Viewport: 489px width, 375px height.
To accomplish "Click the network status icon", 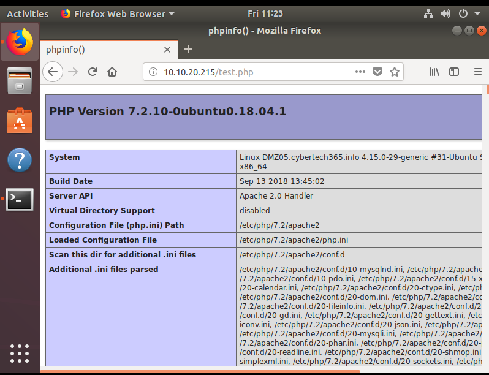I will 428,13.
